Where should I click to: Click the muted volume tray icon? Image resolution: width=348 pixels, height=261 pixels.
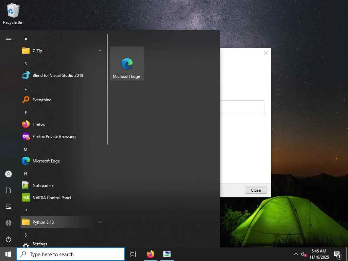pyautogui.click(x=304, y=255)
